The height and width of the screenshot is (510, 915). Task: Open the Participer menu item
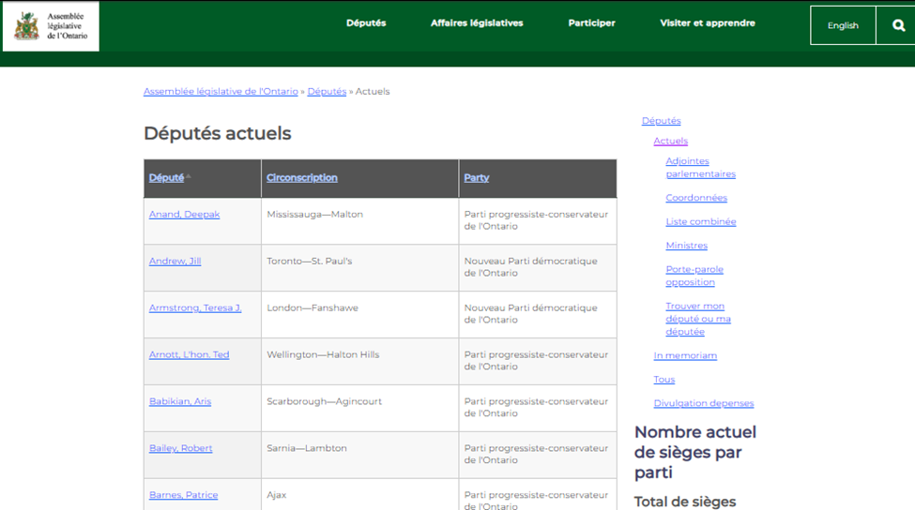(591, 23)
